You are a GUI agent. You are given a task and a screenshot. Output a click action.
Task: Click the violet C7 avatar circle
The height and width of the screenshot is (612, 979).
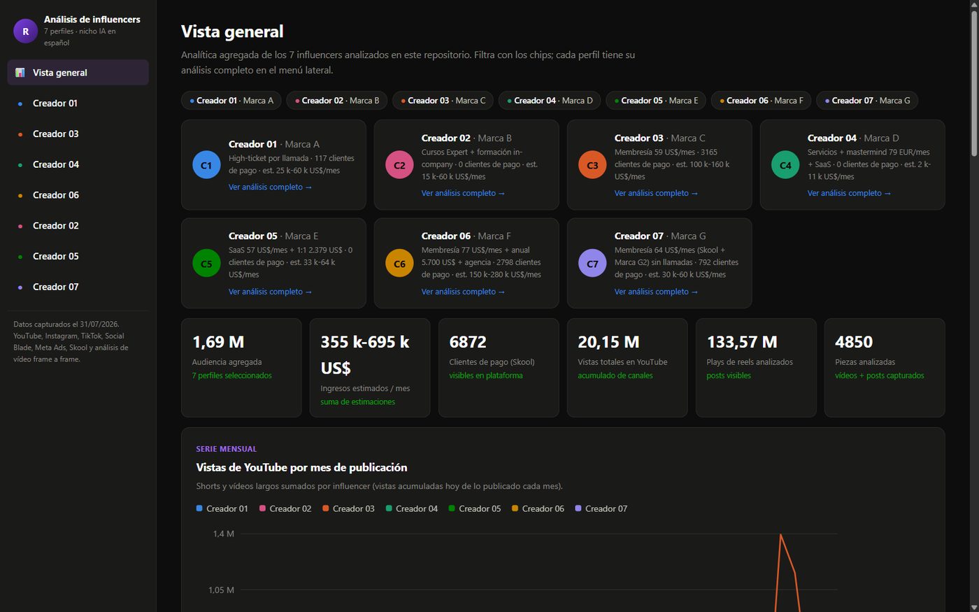pos(592,264)
